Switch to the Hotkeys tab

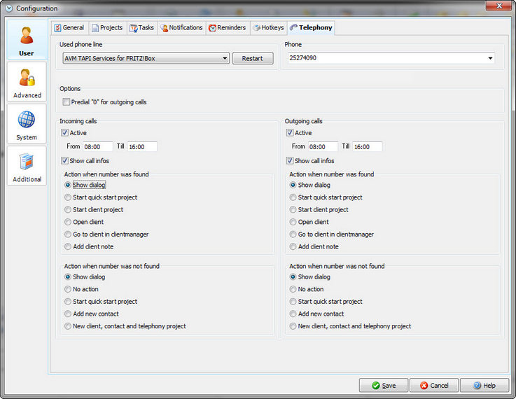coord(269,27)
